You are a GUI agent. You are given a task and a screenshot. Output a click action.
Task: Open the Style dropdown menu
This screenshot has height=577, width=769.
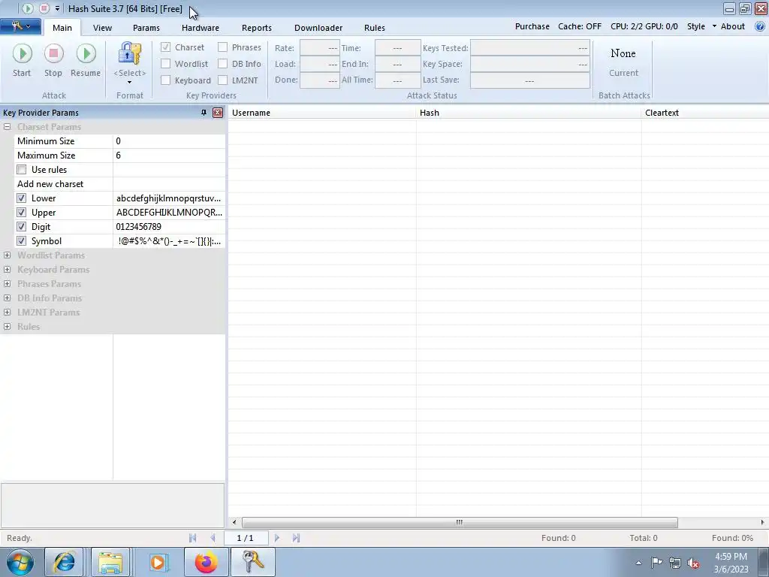coord(701,26)
